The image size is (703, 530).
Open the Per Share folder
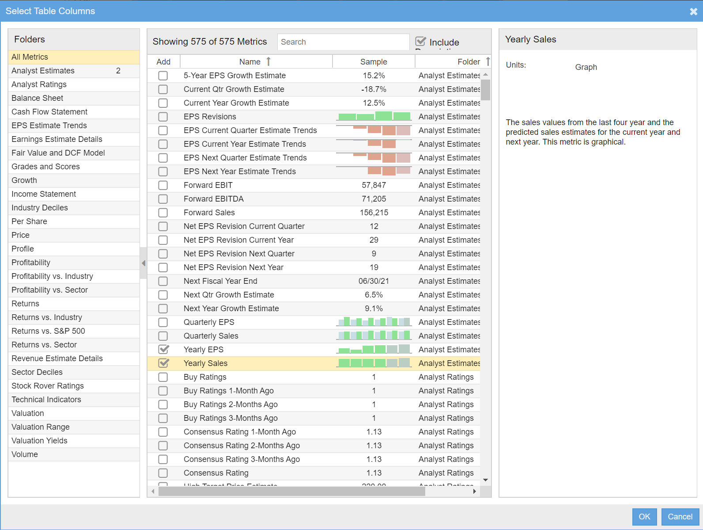click(x=74, y=221)
